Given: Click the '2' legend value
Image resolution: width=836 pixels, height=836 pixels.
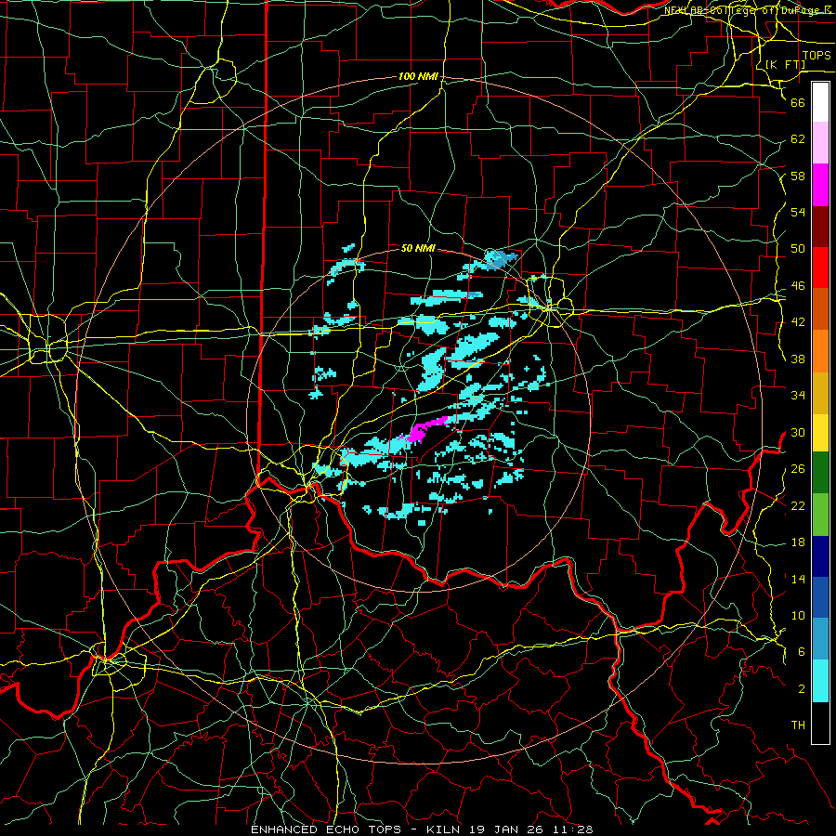Looking at the screenshot, I should (x=801, y=689).
